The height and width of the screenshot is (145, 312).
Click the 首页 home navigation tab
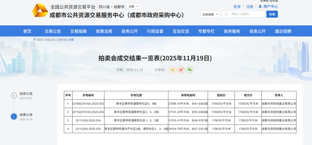tap(27, 31)
